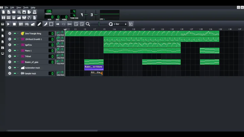Open the gear menu for 154 Rock DrumKit 1

tap(10, 39)
